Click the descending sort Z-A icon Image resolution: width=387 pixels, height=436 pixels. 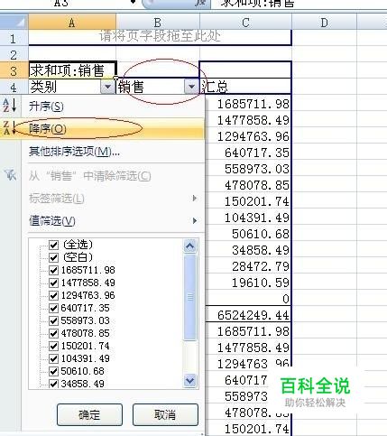click(10, 128)
